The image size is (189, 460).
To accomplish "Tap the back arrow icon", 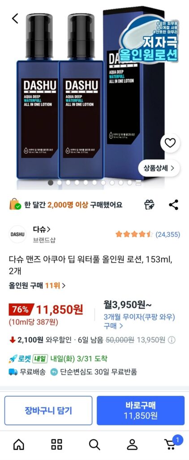I will tap(15, 18).
